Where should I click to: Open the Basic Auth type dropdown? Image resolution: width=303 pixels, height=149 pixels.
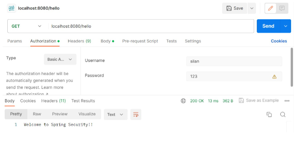point(60,60)
